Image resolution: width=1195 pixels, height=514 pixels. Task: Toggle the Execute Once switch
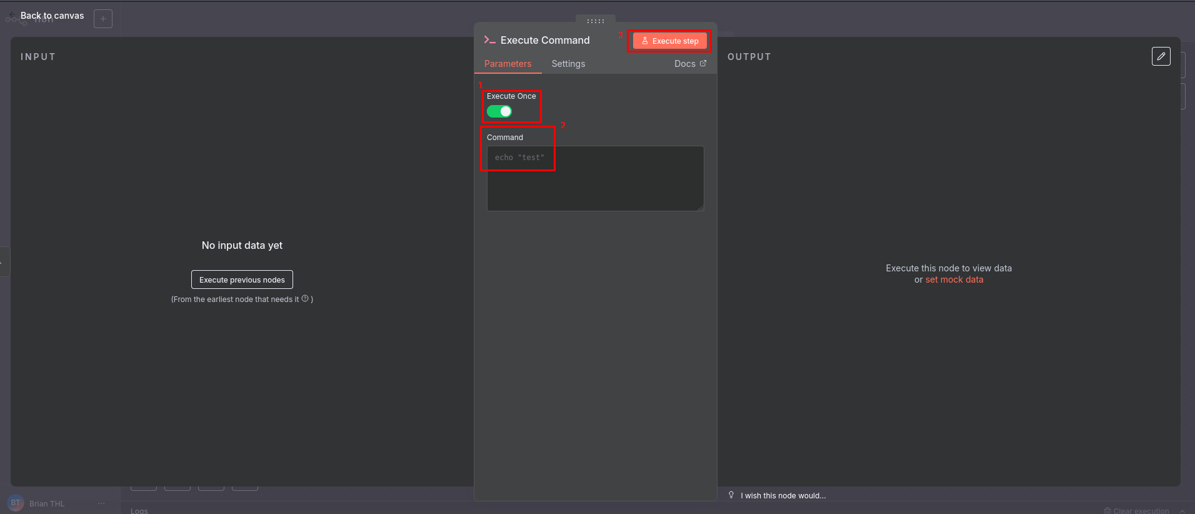[x=499, y=111]
